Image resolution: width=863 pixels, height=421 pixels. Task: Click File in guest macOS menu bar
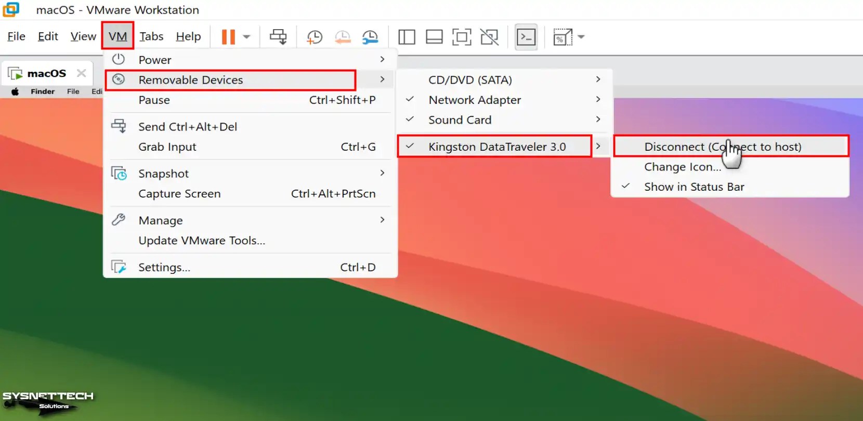point(73,91)
